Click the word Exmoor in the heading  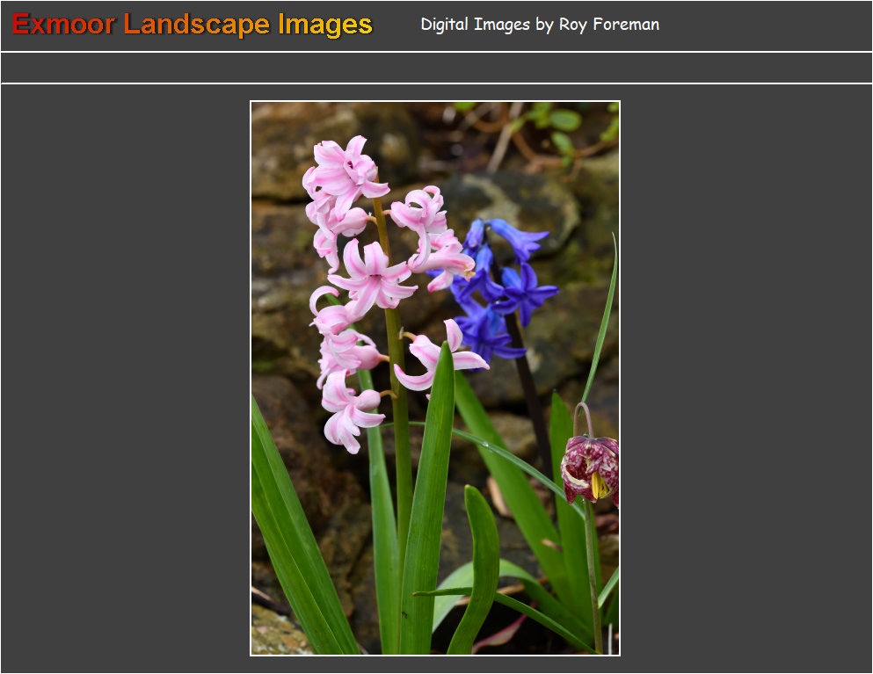pos(63,25)
